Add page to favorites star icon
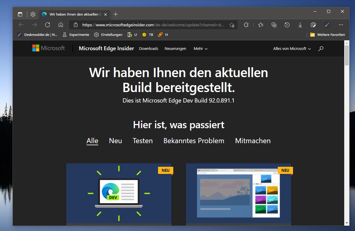 click(232, 25)
